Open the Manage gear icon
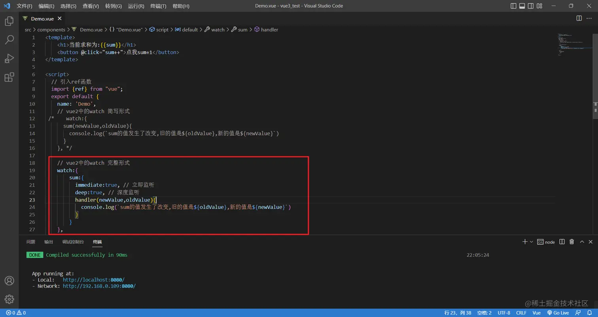 9,299
